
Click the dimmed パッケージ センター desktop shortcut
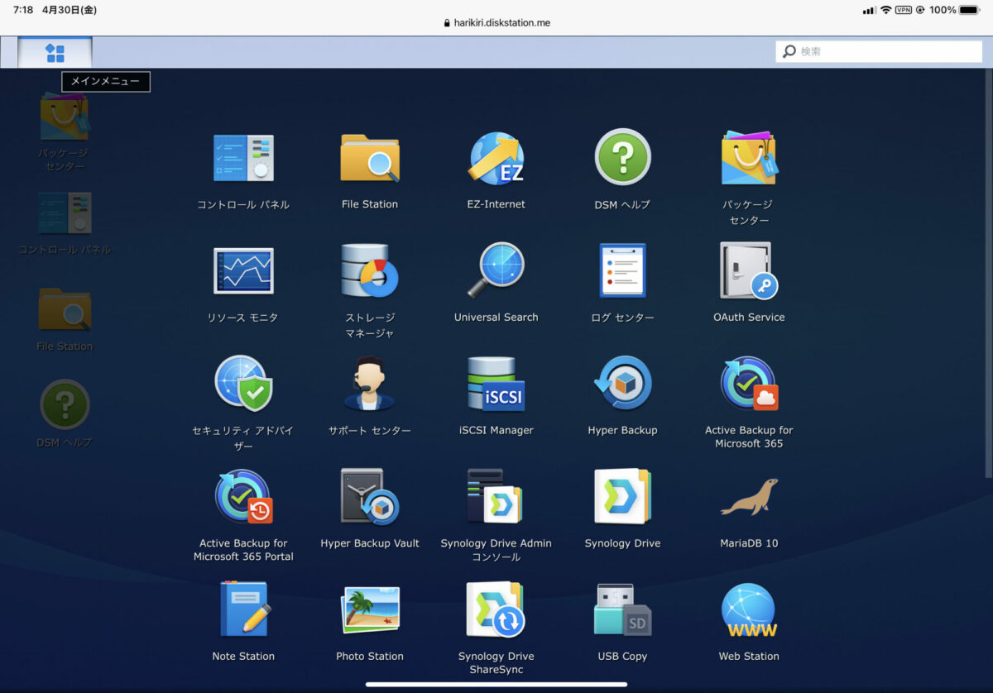(x=65, y=131)
